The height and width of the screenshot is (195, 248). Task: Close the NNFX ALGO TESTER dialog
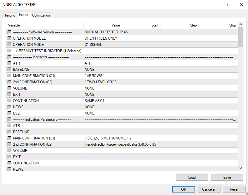pos(241,4)
